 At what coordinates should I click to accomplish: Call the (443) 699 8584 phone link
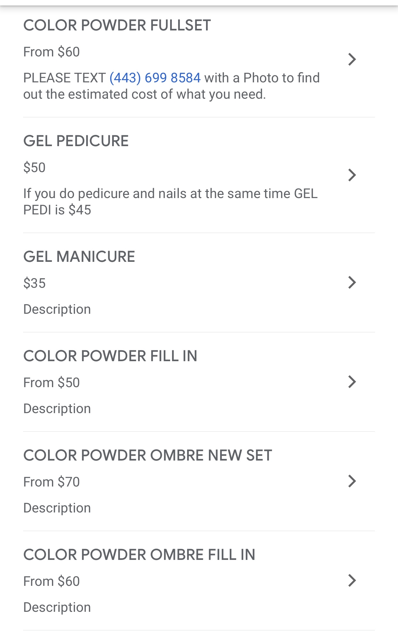(155, 78)
